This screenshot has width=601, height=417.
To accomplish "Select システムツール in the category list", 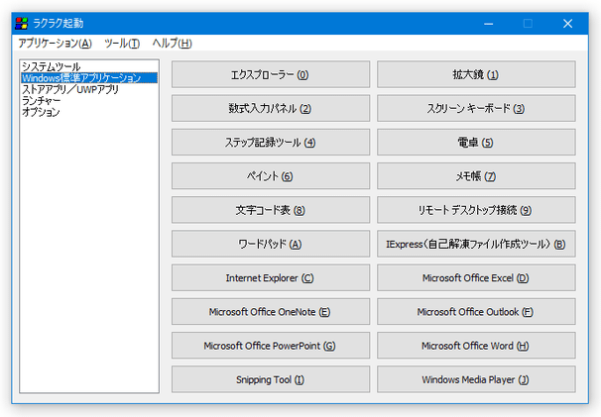I will coord(89,66).
